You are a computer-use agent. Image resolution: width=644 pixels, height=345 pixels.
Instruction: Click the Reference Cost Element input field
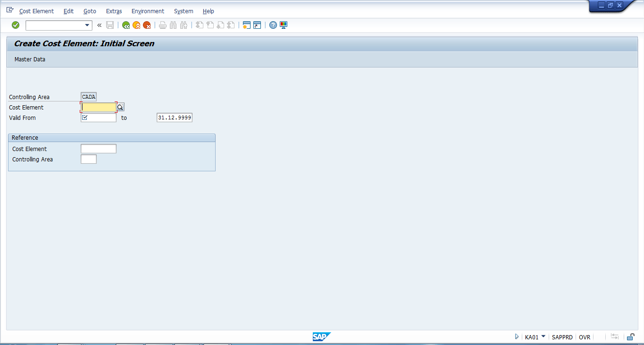coord(99,149)
